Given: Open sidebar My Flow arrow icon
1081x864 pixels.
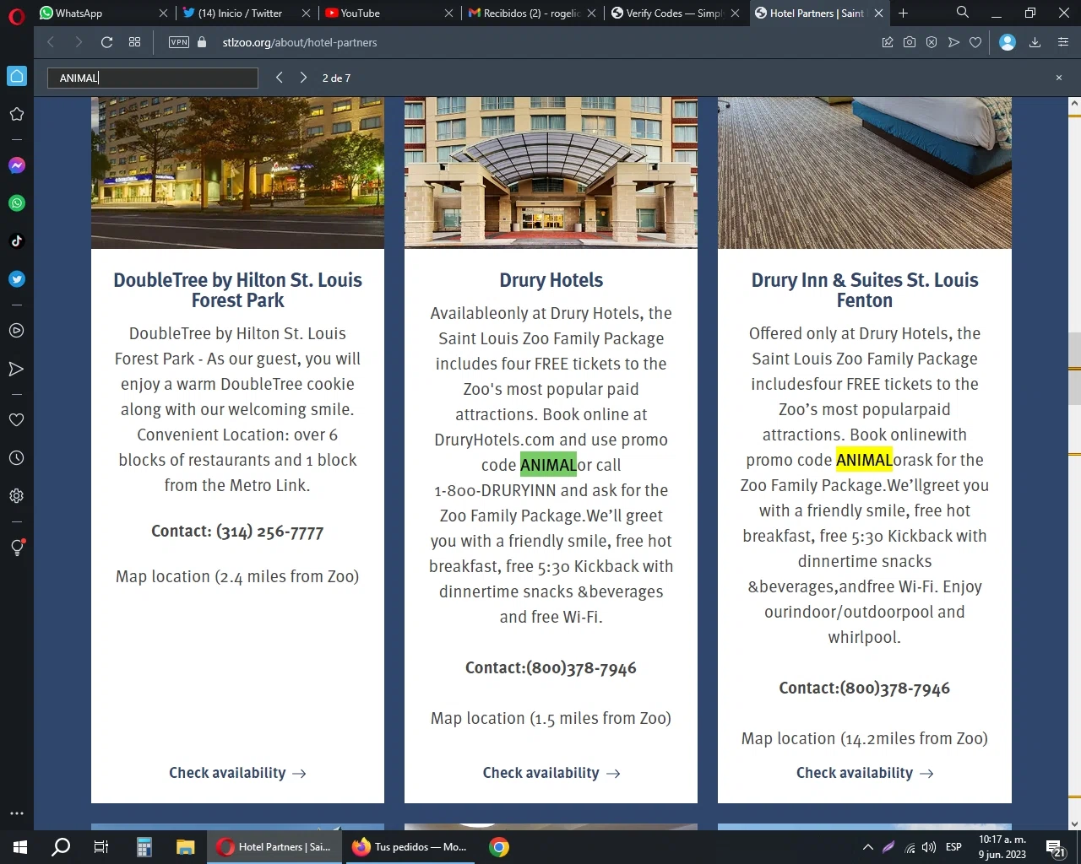Looking at the screenshot, I should (x=16, y=369).
